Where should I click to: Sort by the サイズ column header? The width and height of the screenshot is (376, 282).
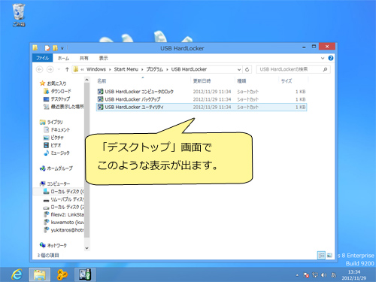287,81
